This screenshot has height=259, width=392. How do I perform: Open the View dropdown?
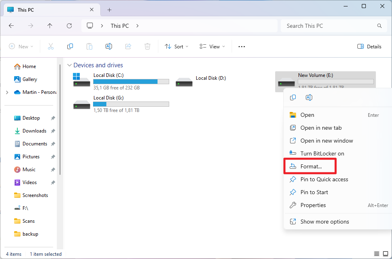coord(212,46)
